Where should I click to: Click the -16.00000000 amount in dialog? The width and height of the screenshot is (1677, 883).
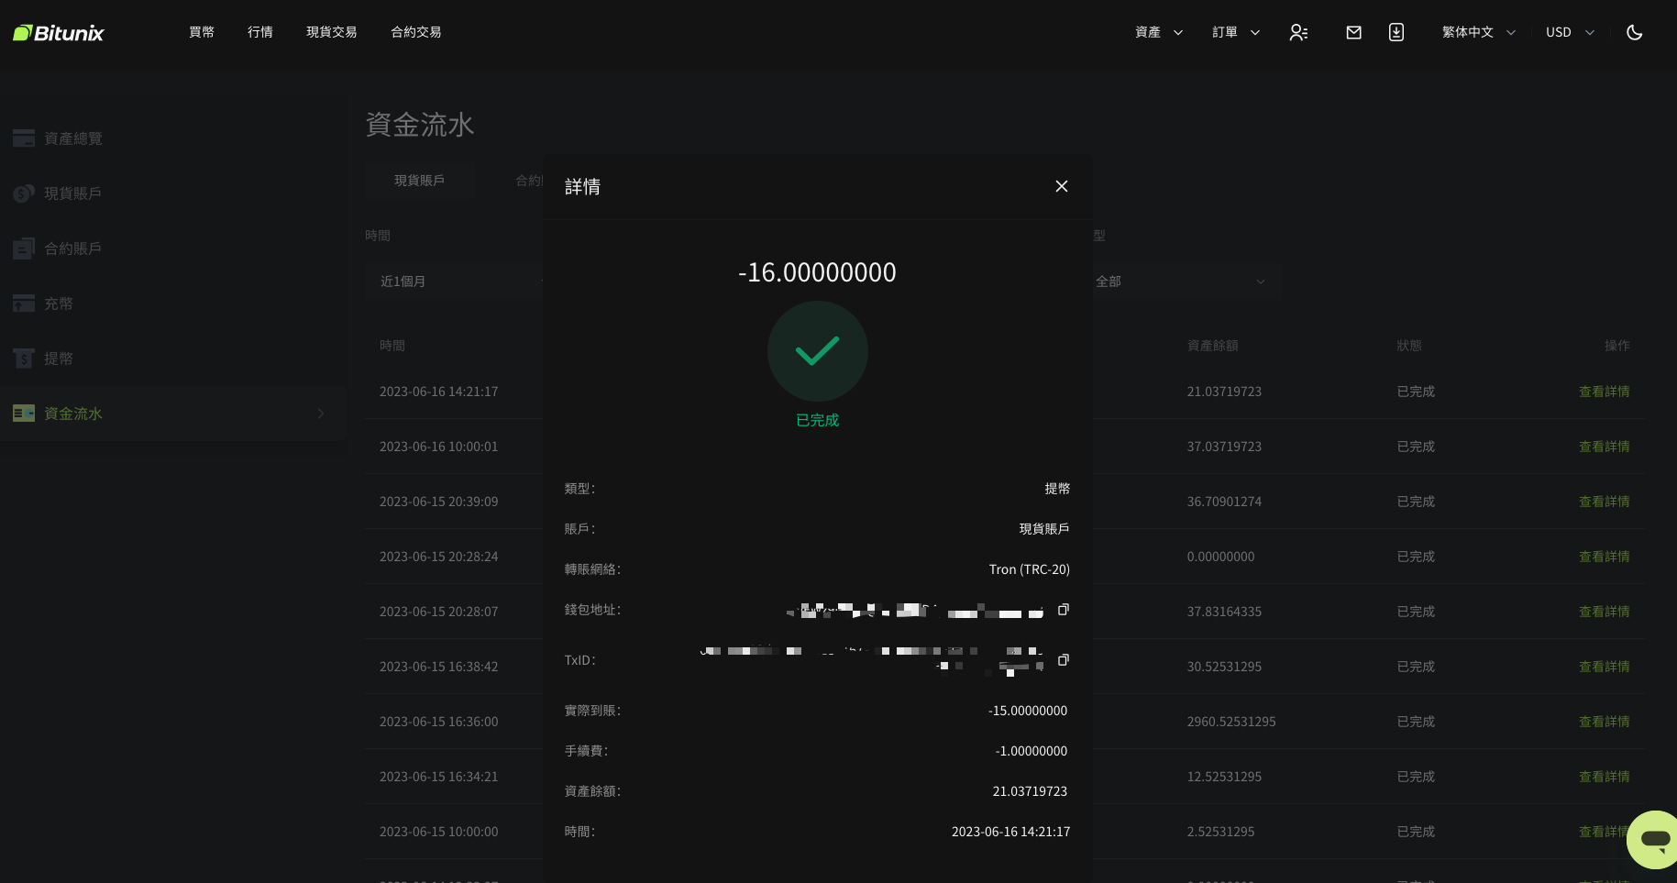click(x=817, y=272)
